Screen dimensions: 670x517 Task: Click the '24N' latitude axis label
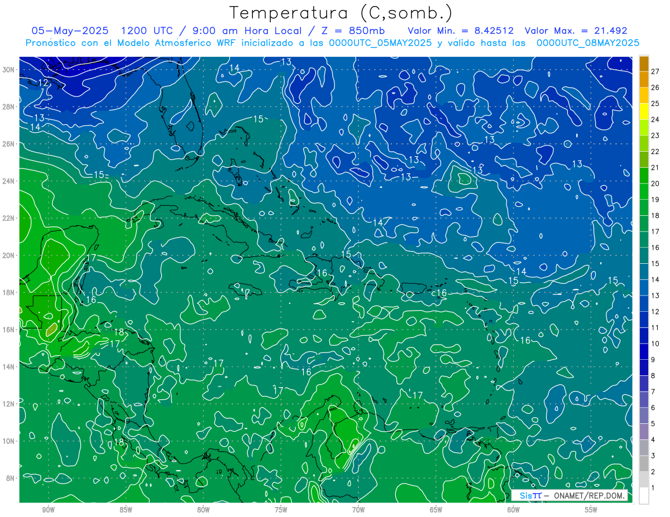point(9,181)
